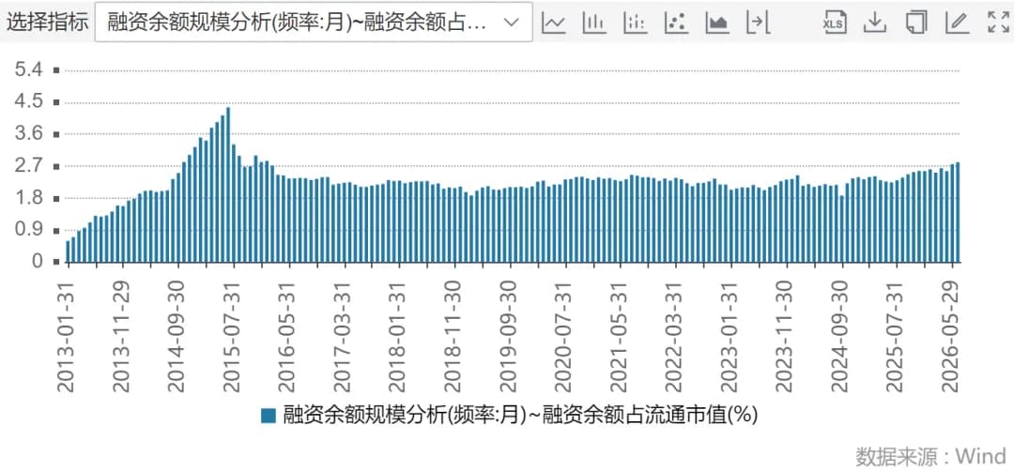Click the 2019-09-30 axis date label

pos(510,337)
